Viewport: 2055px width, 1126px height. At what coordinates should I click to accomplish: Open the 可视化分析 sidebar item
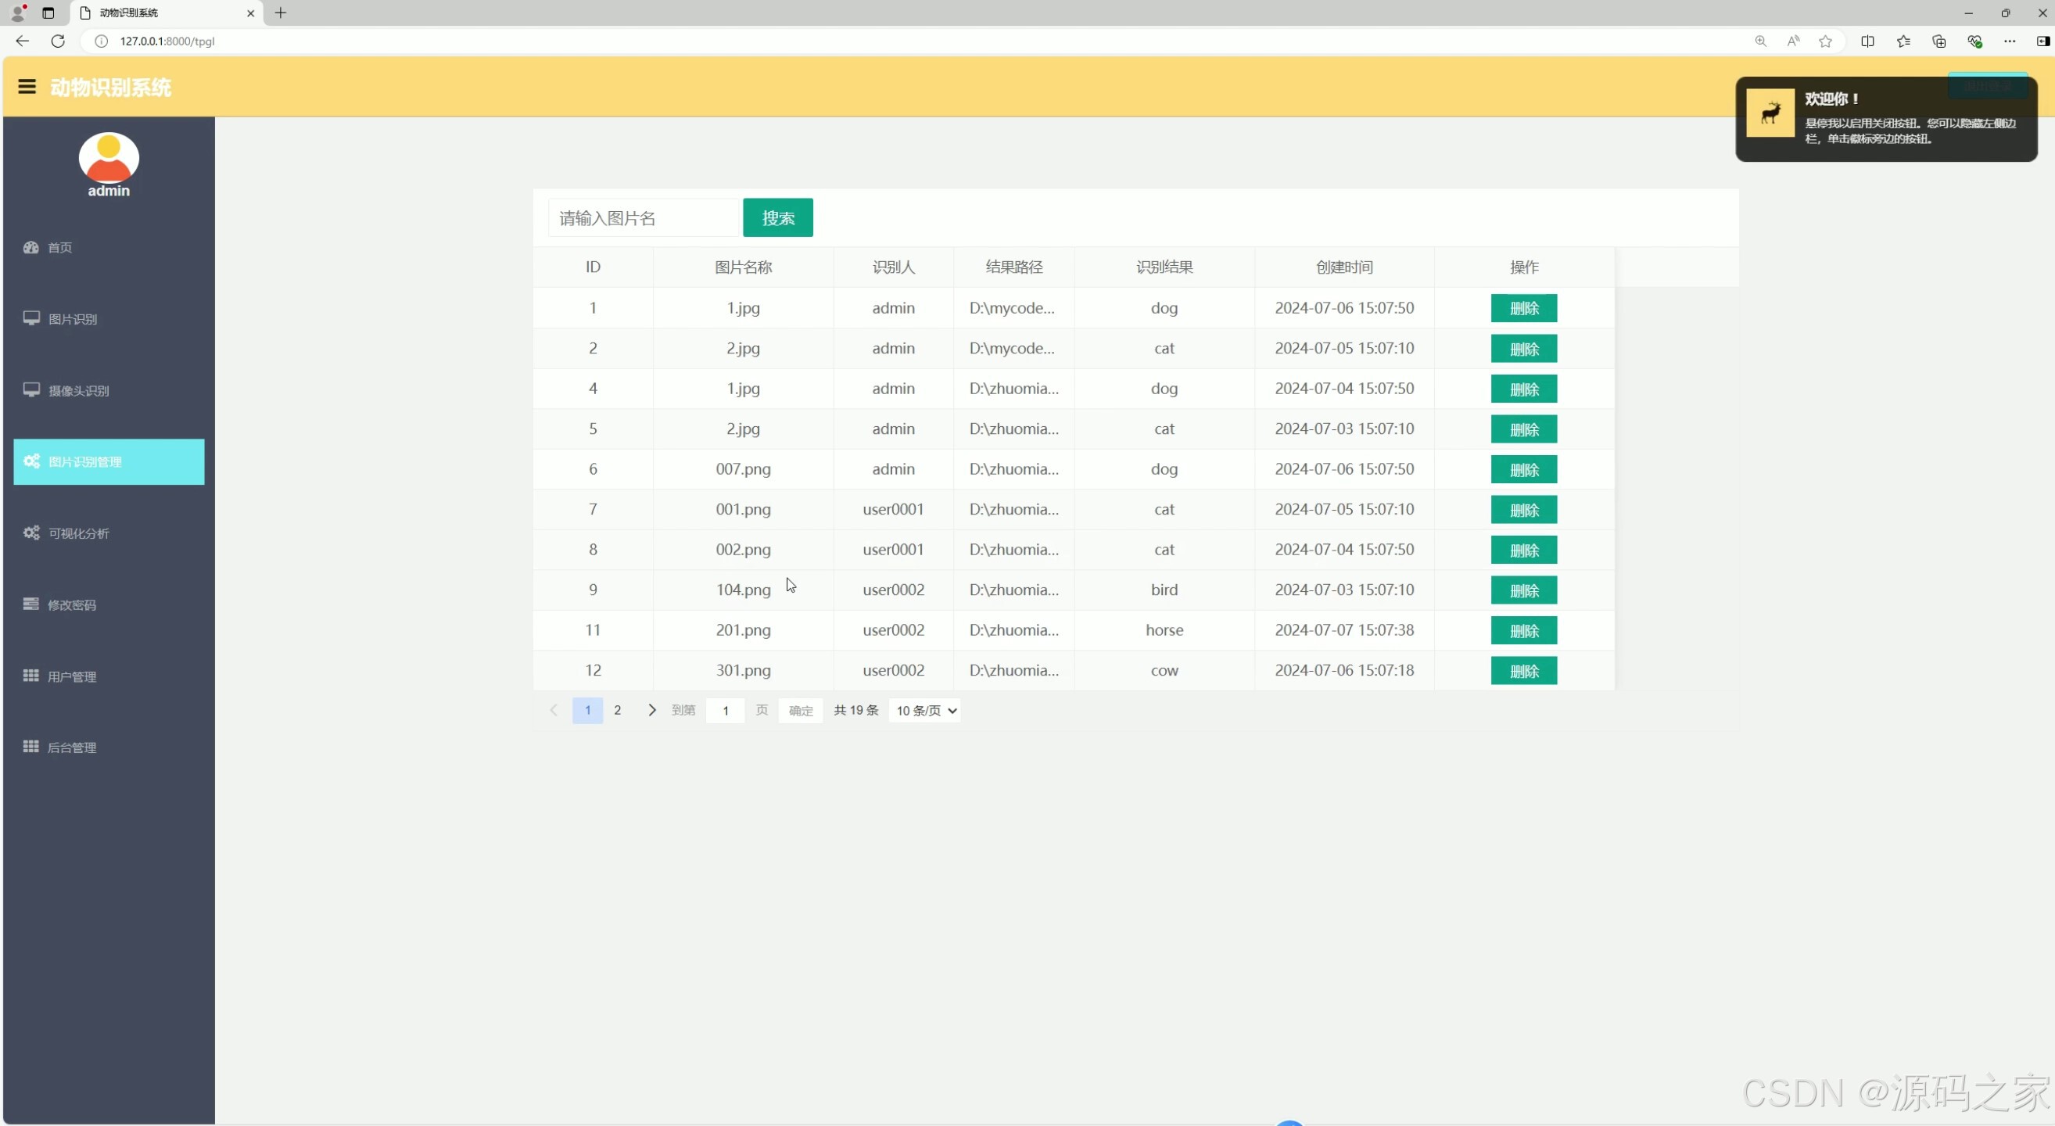(78, 533)
